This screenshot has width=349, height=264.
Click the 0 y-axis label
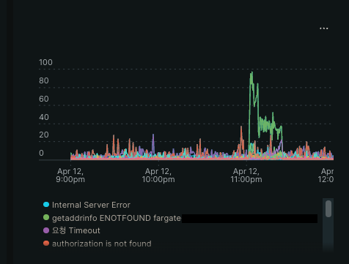[41, 153]
